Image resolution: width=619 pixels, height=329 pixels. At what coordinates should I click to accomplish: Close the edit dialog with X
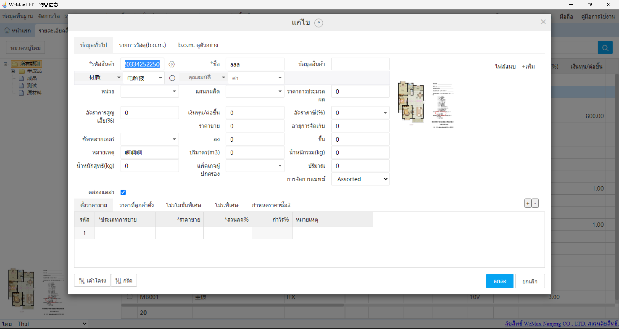[x=543, y=22]
